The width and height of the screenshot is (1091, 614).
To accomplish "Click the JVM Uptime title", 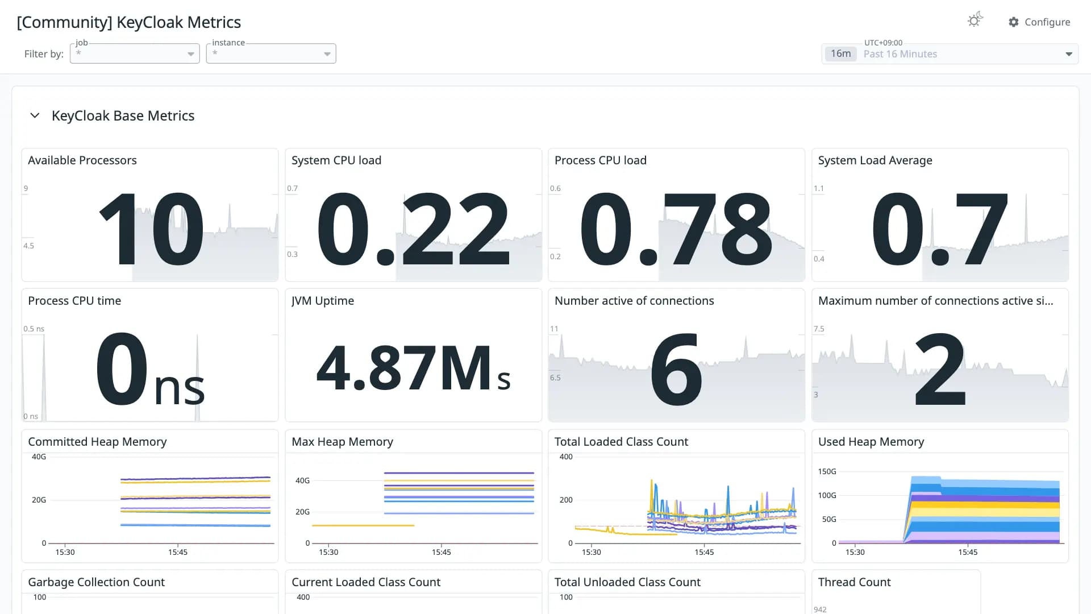I will click(x=323, y=301).
